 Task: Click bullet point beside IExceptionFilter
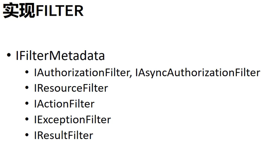click(27, 119)
